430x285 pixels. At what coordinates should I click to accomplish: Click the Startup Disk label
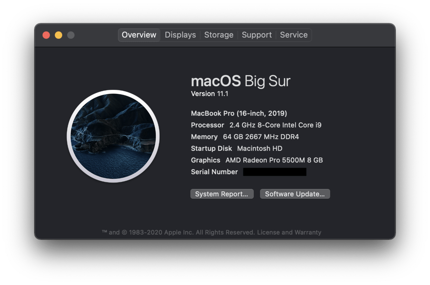212,148
